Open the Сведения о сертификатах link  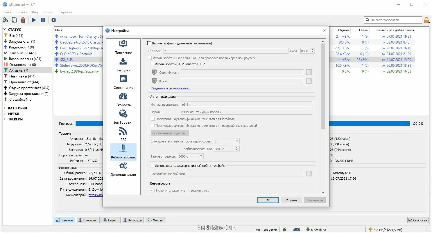point(170,88)
